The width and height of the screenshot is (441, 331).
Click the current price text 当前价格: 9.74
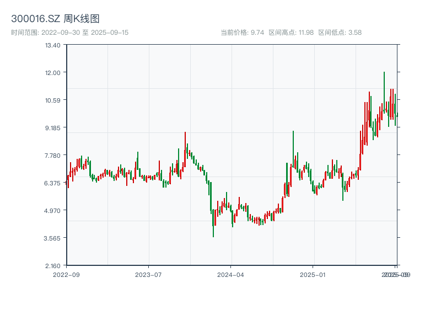242,33
